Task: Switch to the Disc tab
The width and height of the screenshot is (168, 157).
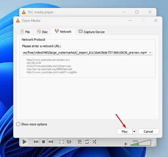Action: coord(42,32)
